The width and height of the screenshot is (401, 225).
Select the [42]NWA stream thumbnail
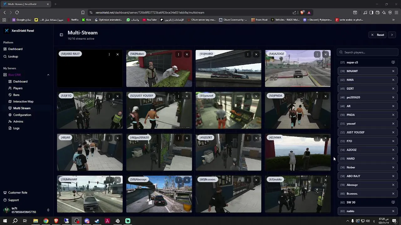coord(298,152)
